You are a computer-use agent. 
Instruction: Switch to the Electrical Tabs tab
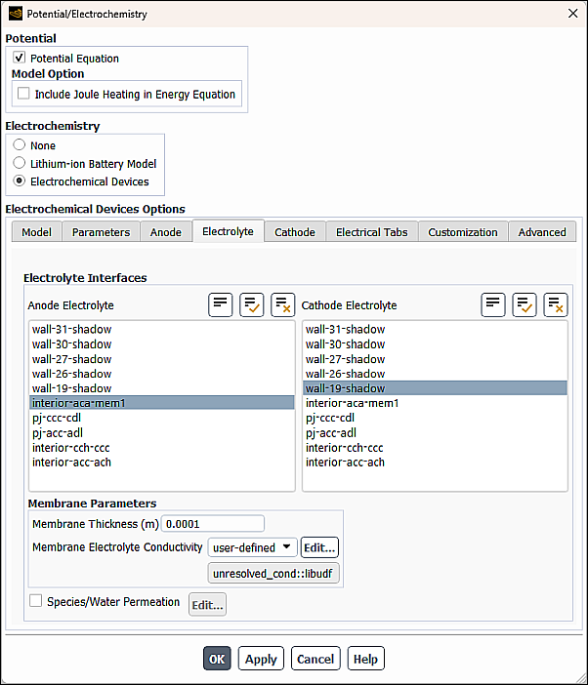coord(371,232)
